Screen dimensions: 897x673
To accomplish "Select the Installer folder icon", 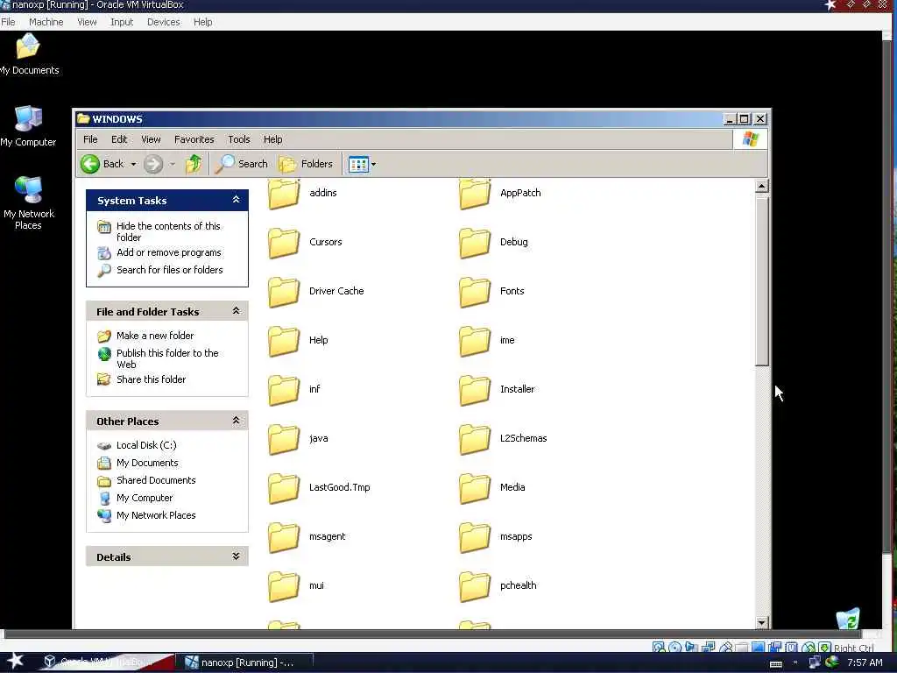I will pyautogui.click(x=475, y=390).
